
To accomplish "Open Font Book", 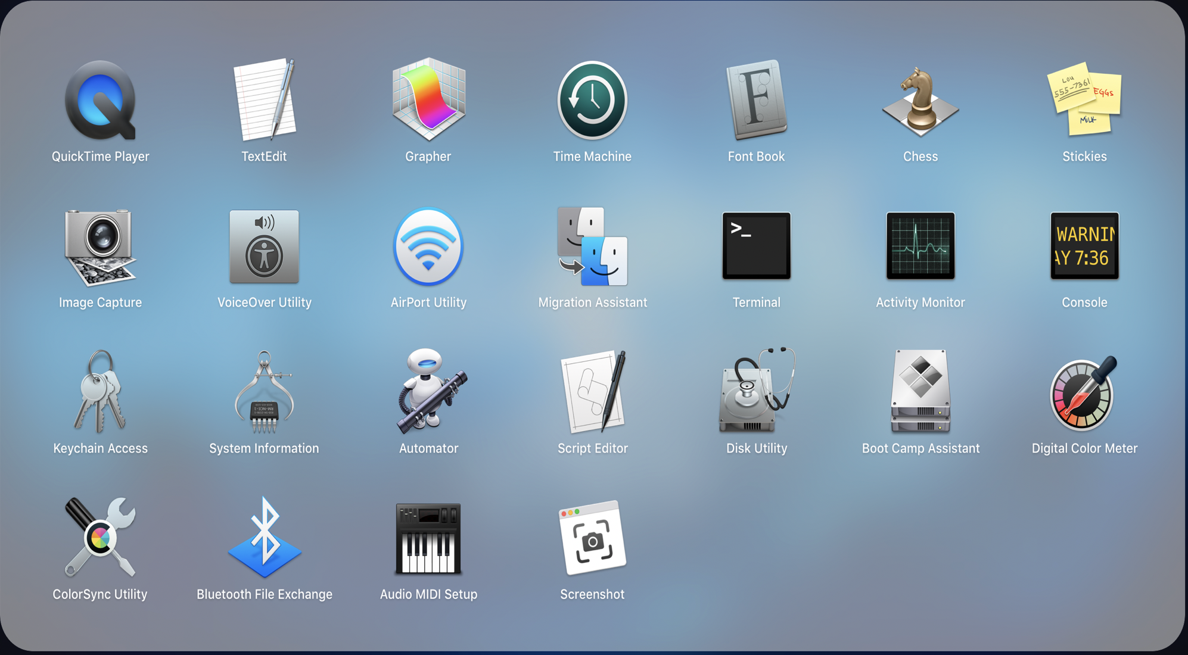I will tap(756, 100).
